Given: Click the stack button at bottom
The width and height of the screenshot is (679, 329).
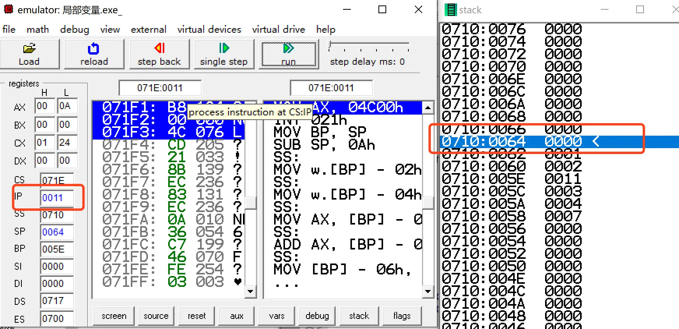Looking at the screenshot, I should (359, 316).
